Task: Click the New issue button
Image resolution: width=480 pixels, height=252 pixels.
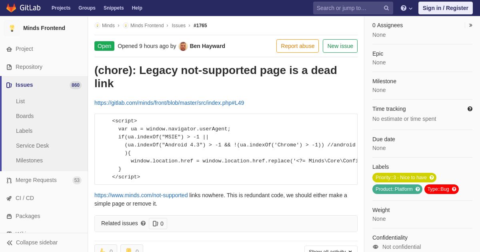Action: (x=340, y=46)
